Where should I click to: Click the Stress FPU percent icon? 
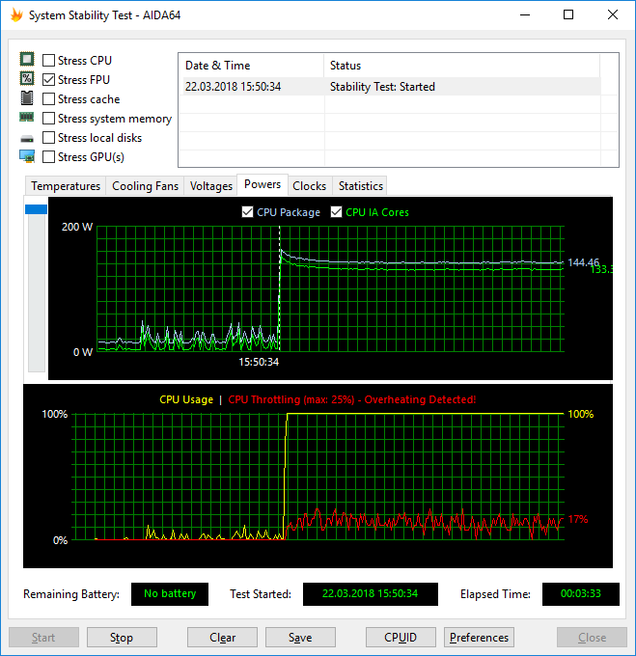(27, 78)
